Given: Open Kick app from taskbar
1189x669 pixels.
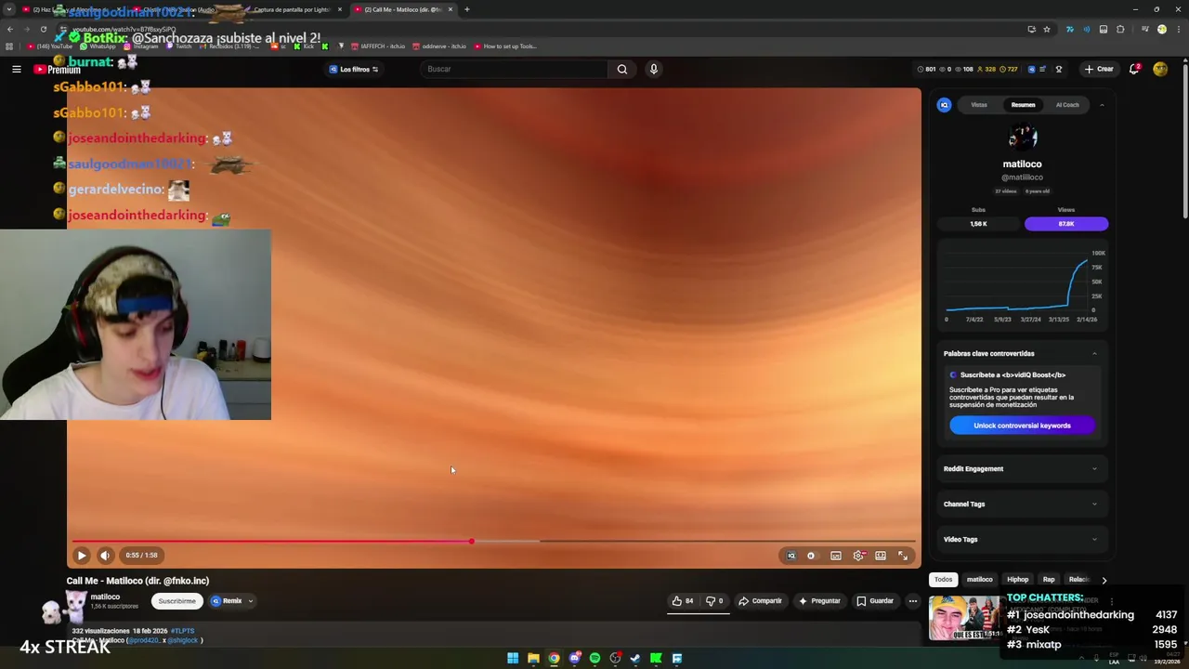Looking at the screenshot, I should pyautogui.click(x=656, y=658).
